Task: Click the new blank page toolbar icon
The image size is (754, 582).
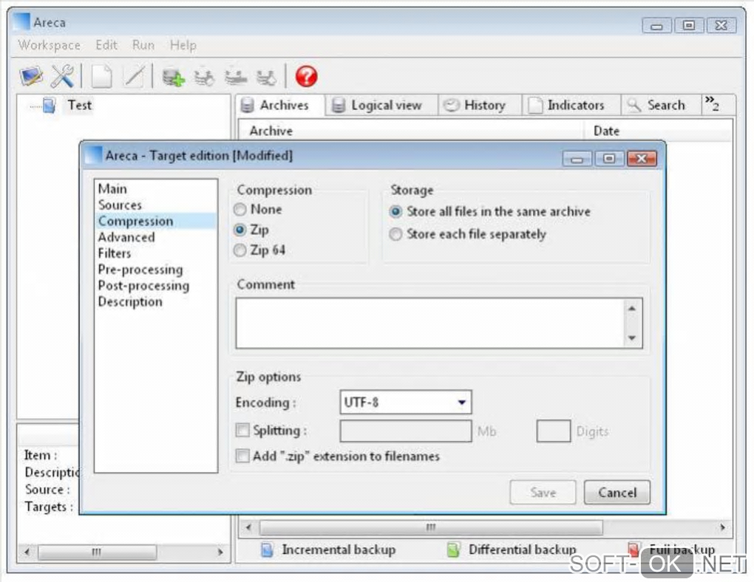Action: tap(101, 76)
